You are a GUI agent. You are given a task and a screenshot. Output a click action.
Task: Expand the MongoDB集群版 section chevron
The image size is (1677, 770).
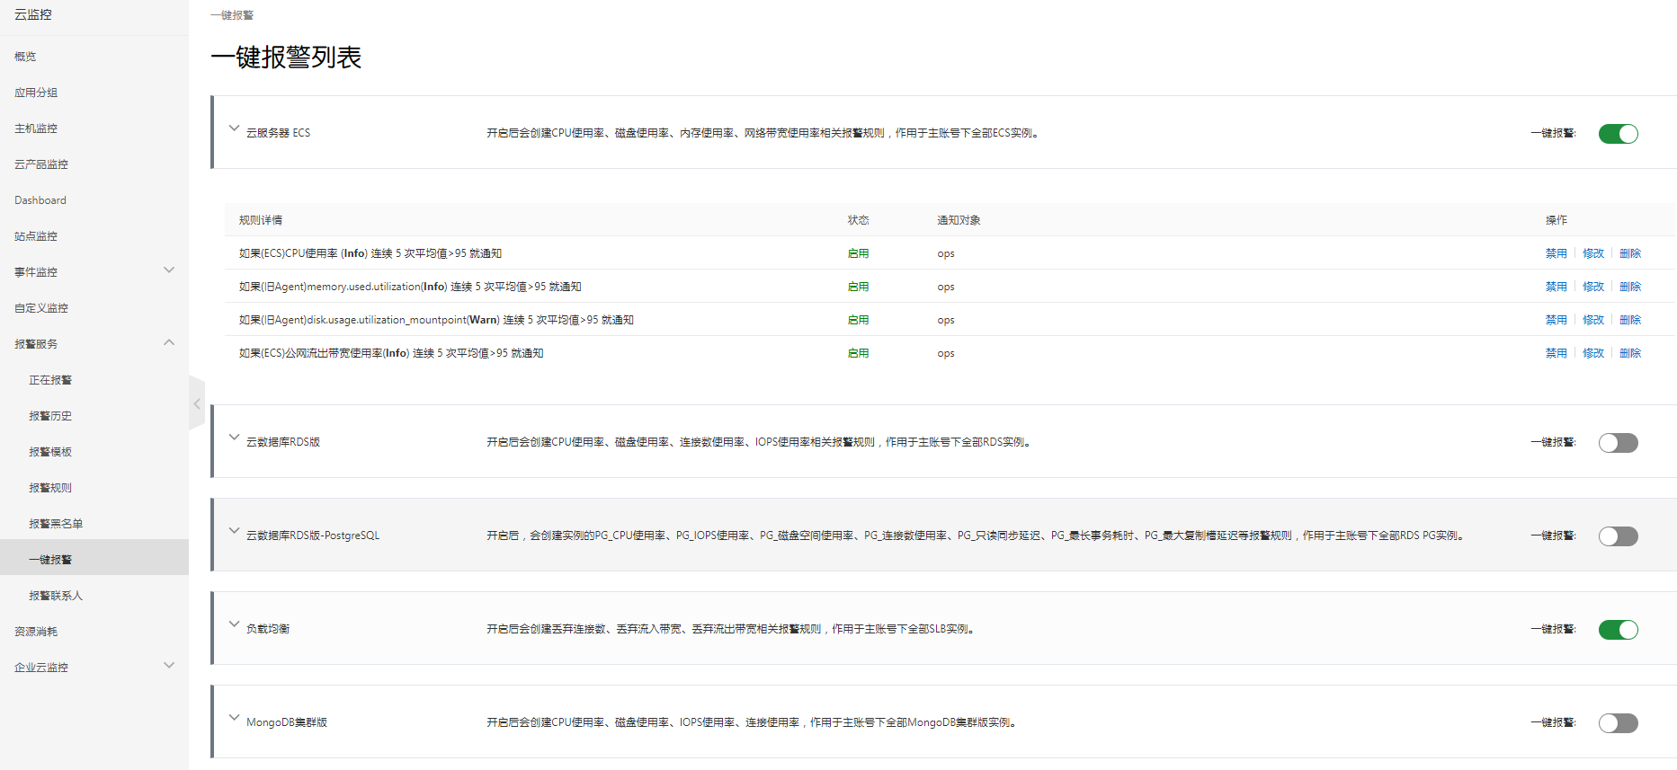[234, 718]
